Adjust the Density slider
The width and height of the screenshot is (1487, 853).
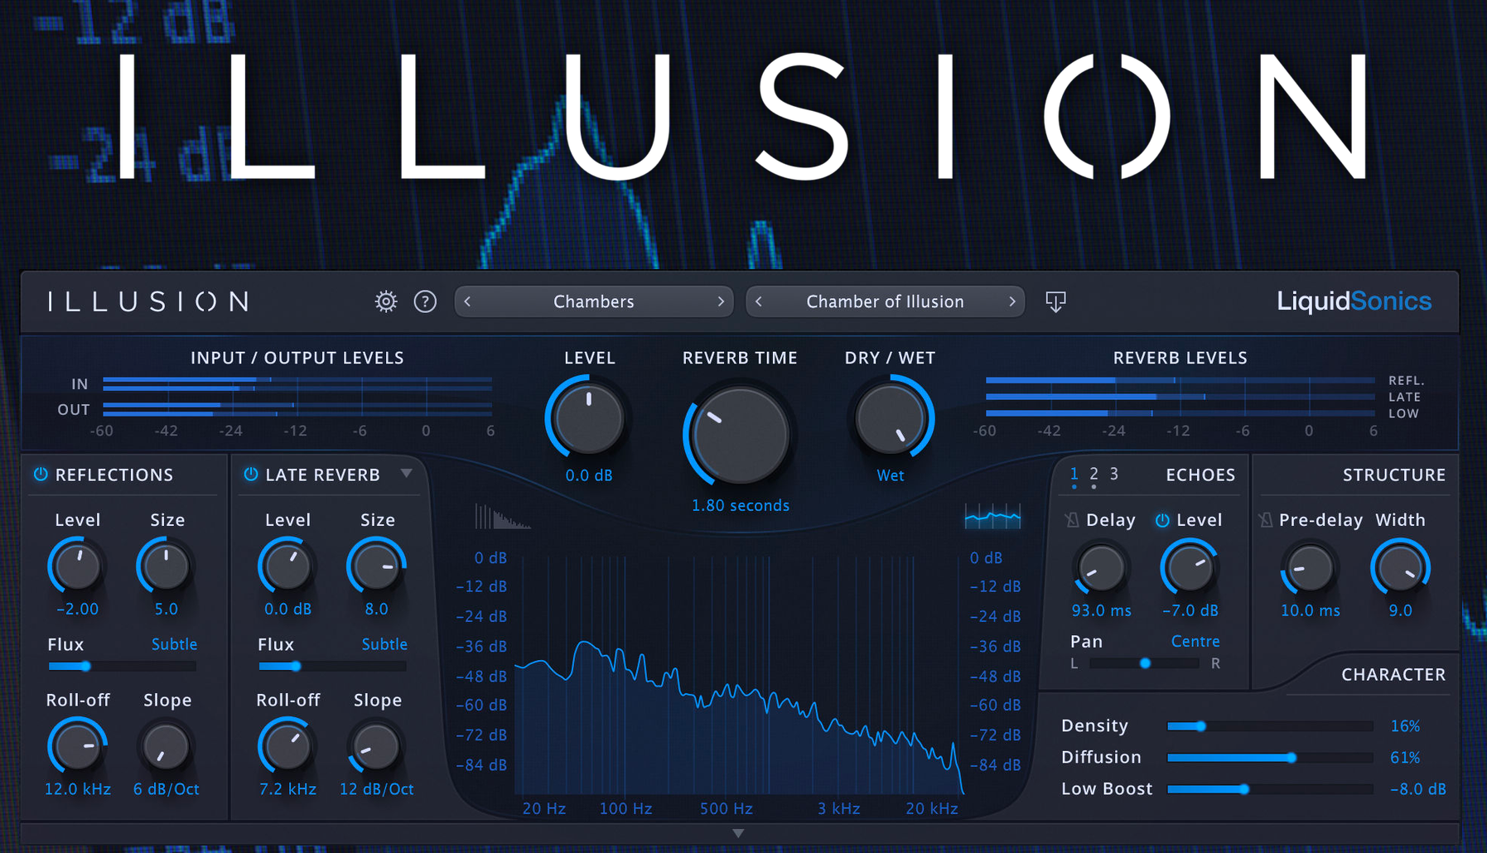coord(1270,726)
